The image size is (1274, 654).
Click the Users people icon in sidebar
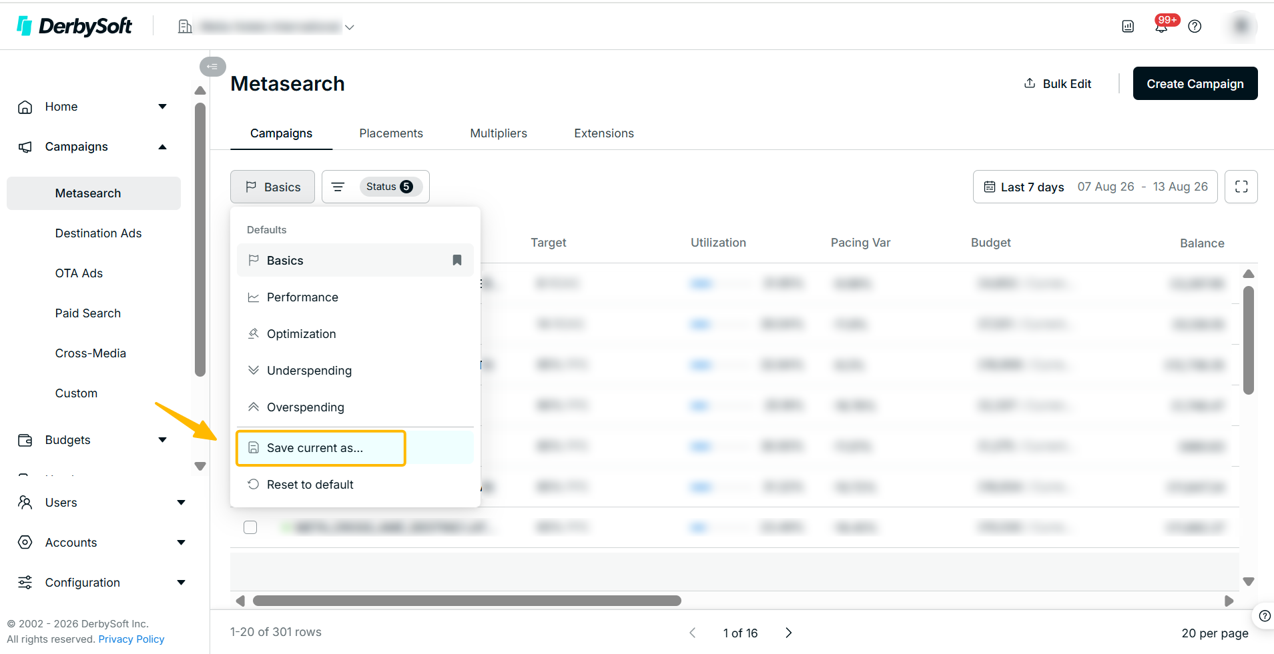[x=25, y=503]
